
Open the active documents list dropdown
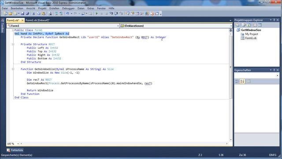(230, 20)
